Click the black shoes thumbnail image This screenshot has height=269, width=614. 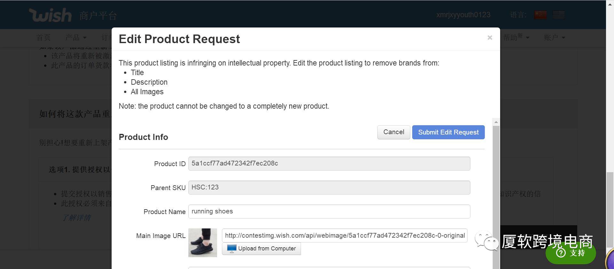pos(202,243)
